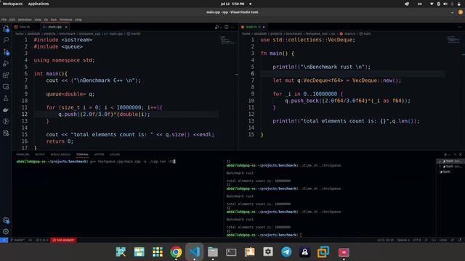Open the More Actions menu in the left editor
The image size is (465, 261).
tap(232, 27)
